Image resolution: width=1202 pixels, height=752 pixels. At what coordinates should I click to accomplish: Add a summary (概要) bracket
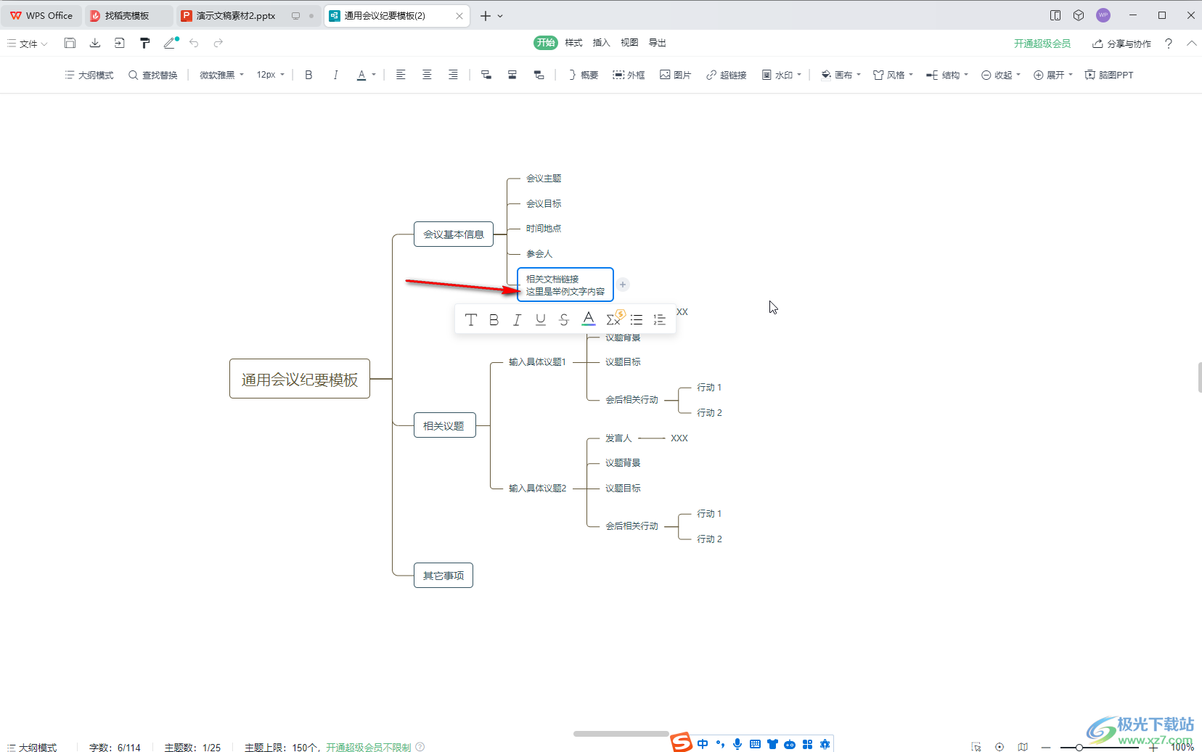(x=584, y=75)
